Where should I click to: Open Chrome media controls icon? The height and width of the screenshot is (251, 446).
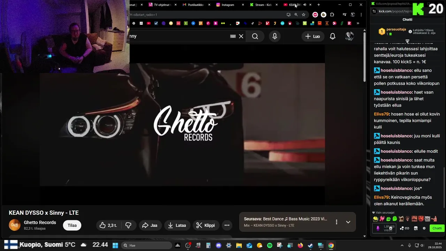coord(344,15)
